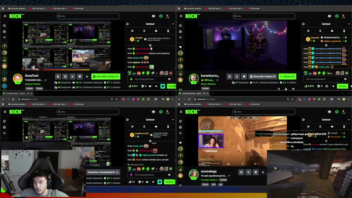Image resolution: width=352 pixels, height=198 pixels.
Task: Open hamburger menu in the GreaTurk Kick window
Action: 5,16
